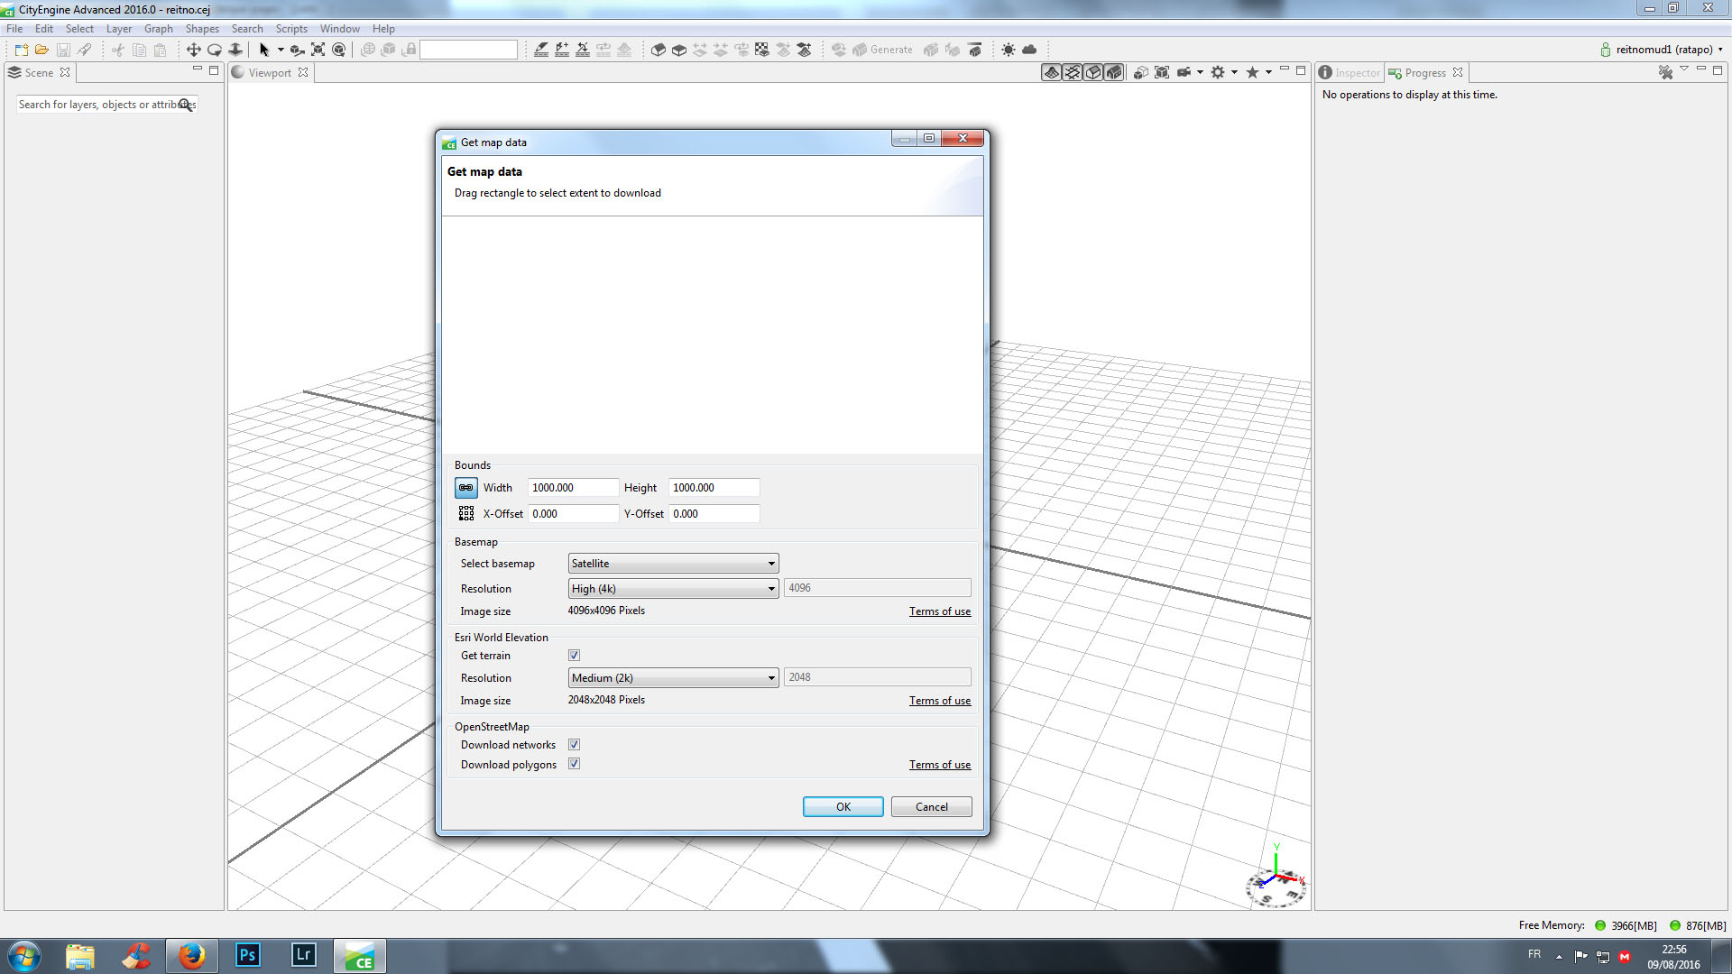This screenshot has width=1732, height=974.
Task: Open the Select basemap Satellite dropdown
Action: click(x=673, y=564)
